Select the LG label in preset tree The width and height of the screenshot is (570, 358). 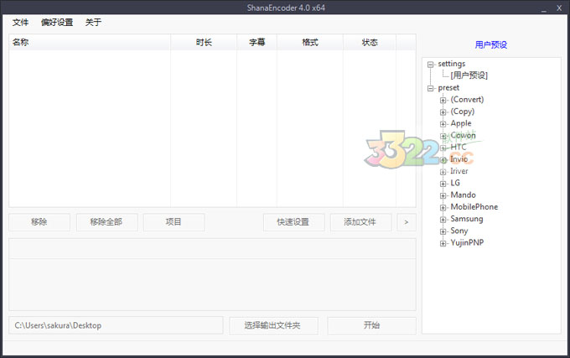tap(455, 183)
